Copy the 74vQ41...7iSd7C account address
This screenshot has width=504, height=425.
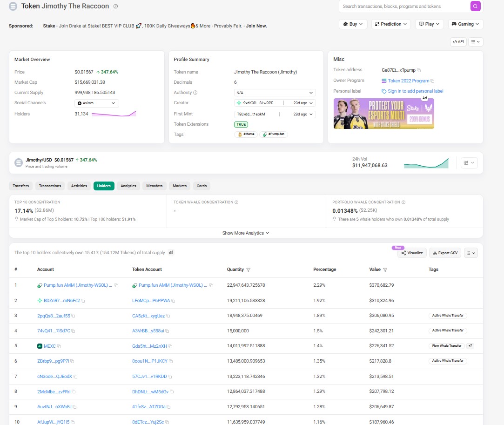73,331
